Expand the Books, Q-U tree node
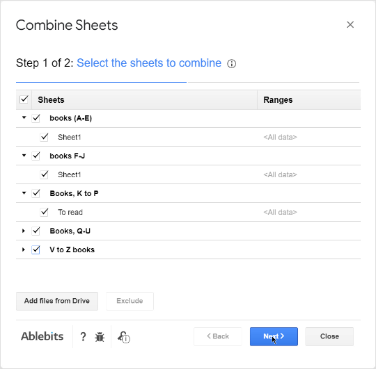376x369 pixels. (24, 231)
